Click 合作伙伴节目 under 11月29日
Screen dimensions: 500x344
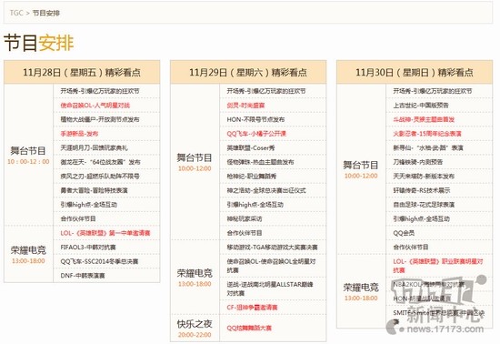tap(245, 233)
